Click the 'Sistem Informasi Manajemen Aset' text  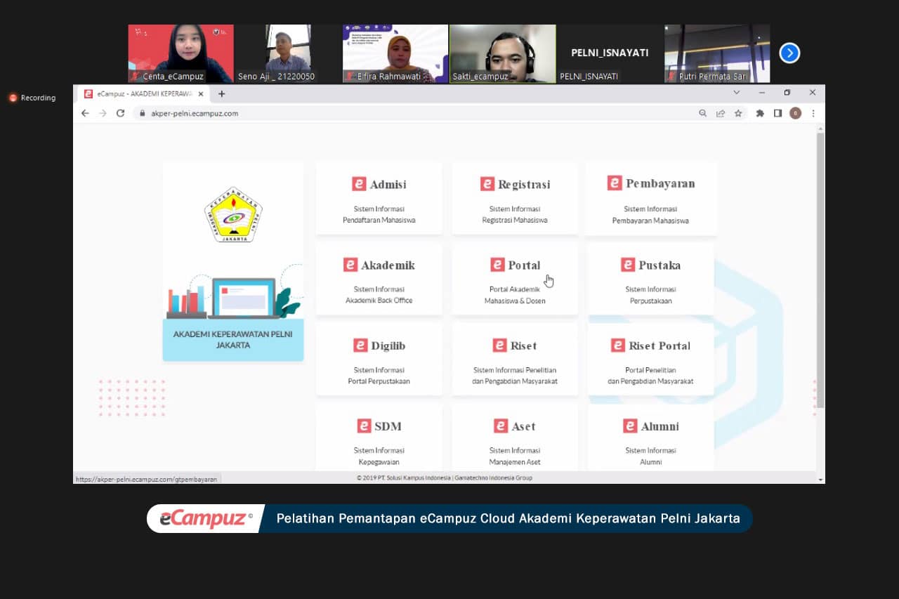coord(515,456)
